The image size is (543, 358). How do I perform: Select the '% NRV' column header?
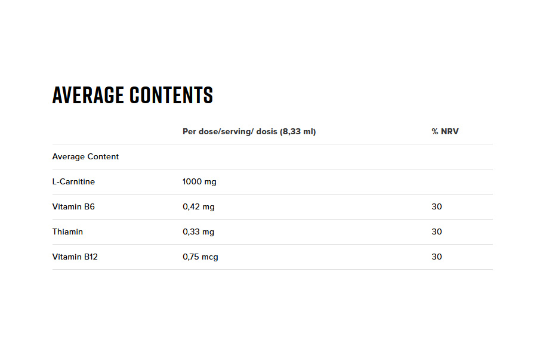click(x=445, y=131)
